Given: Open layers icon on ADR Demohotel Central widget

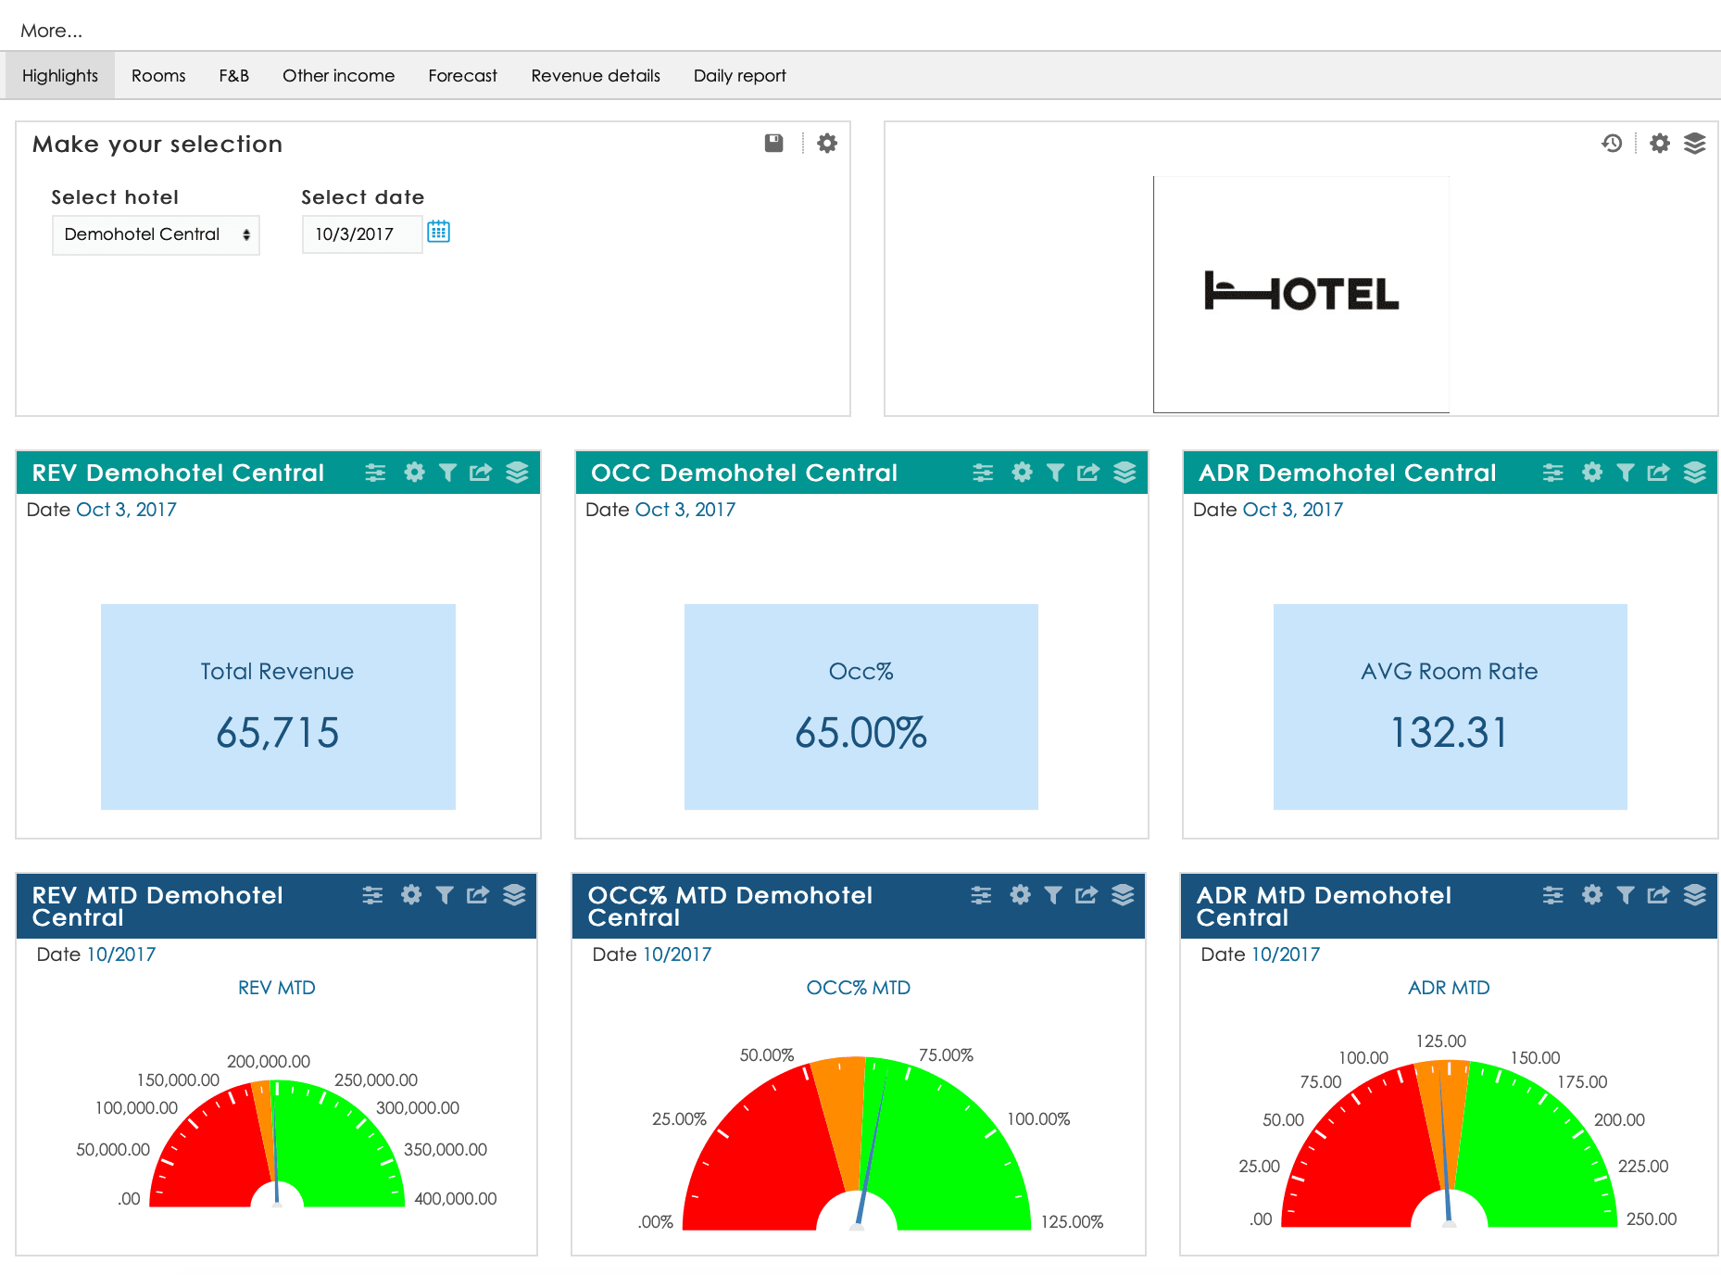Looking at the screenshot, I should tap(1694, 473).
